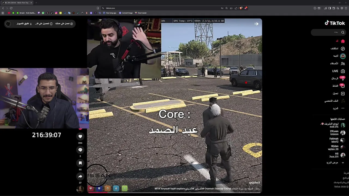
Task: Open activity inbox icon with 43 badge
Action: 343,86
